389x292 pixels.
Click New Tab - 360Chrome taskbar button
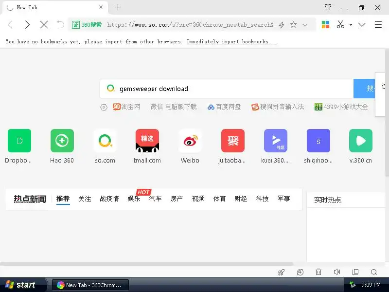[90, 285]
